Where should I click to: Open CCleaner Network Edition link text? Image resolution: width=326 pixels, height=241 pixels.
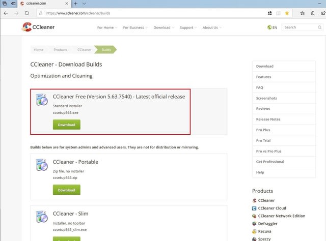(282, 216)
